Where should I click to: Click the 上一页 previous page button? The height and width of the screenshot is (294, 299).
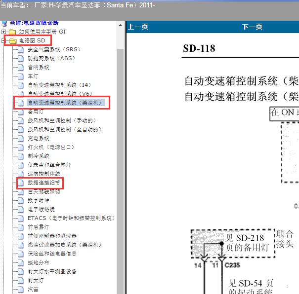[138, 27]
